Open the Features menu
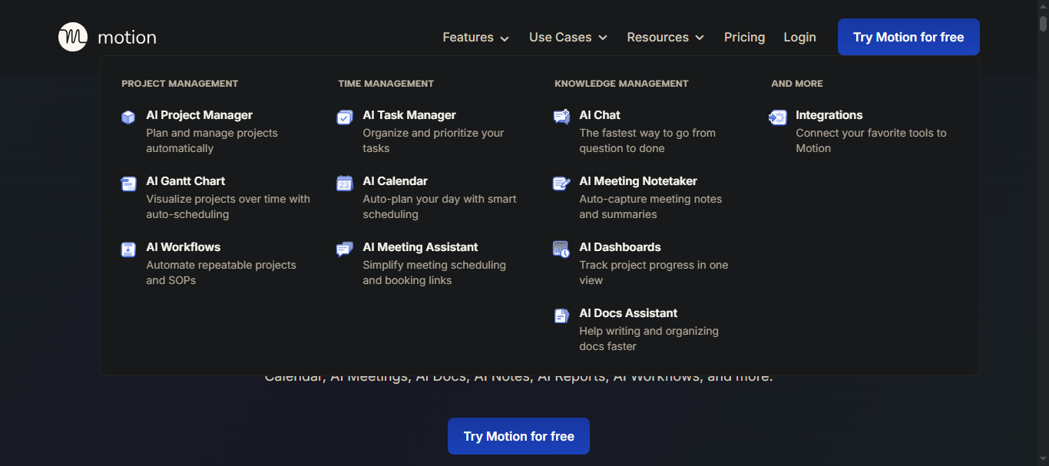This screenshot has height=466, width=1049. point(476,37)
